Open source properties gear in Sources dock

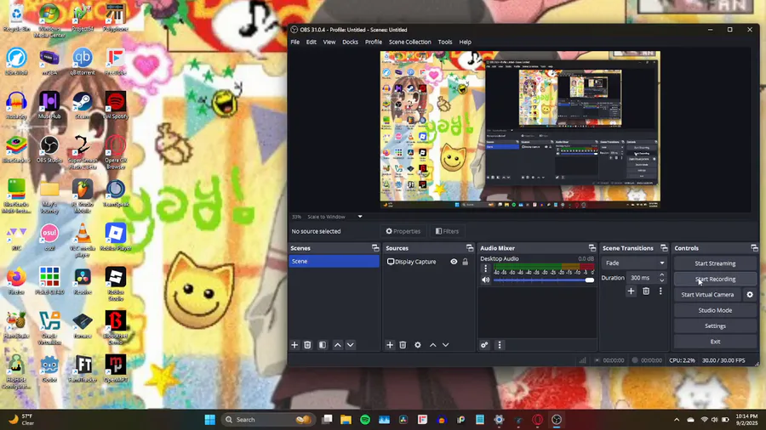pos(418,345)
